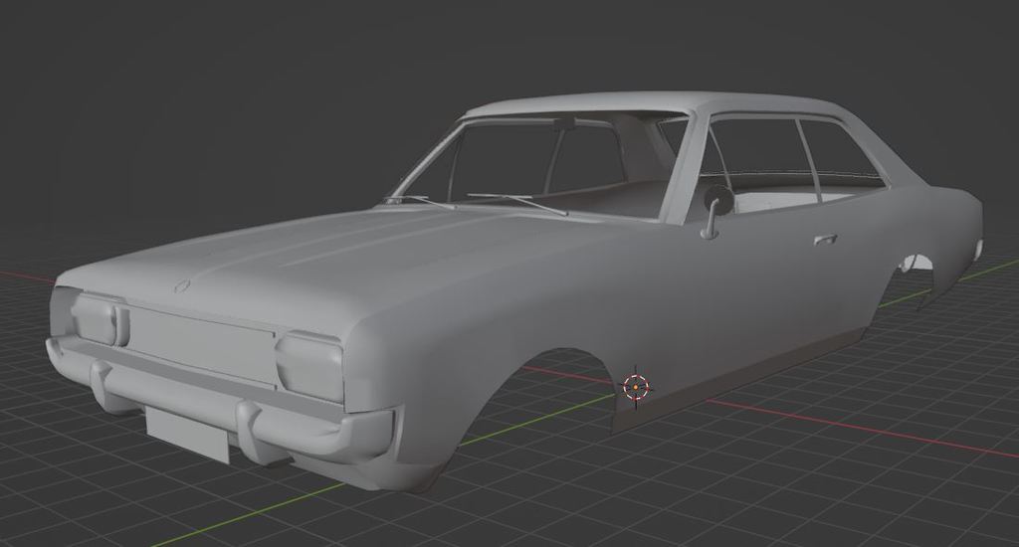1019x547 pixels.
Task: Click the 3D cursor crosshair near the wheel arch
Action: pyautogui.click(x=636, y=387)
